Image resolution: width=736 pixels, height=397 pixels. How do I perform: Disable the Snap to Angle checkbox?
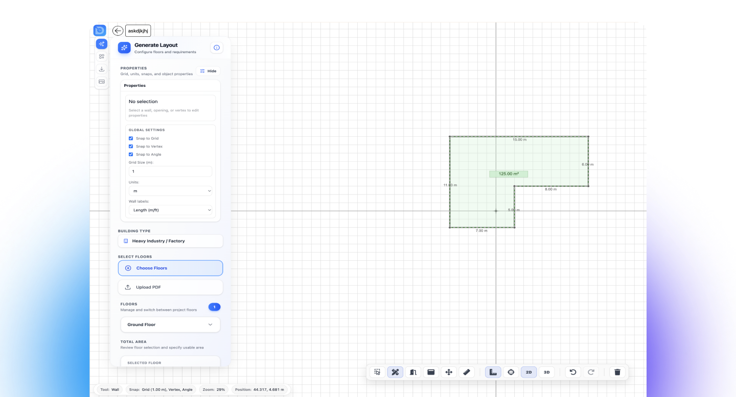(x=131, y=154)
